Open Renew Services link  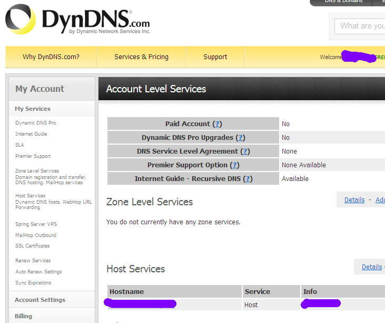33,261
